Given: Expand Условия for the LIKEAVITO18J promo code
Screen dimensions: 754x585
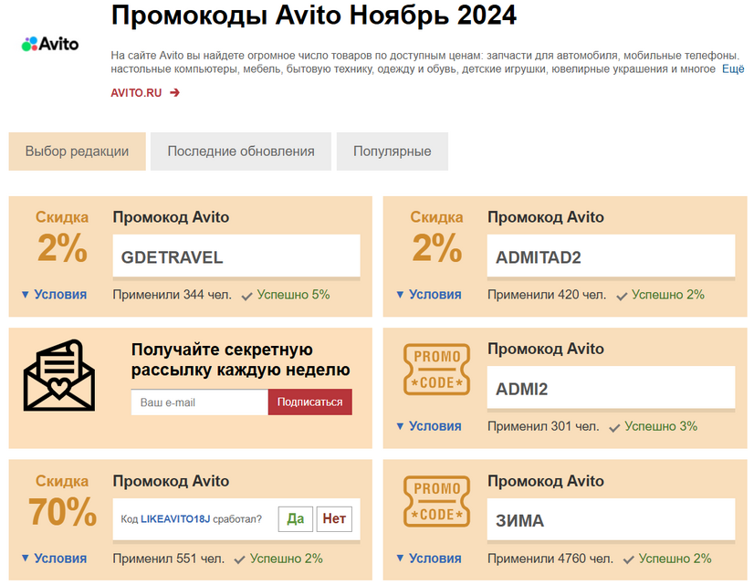Looking at the screenshot, I should 55,559.
